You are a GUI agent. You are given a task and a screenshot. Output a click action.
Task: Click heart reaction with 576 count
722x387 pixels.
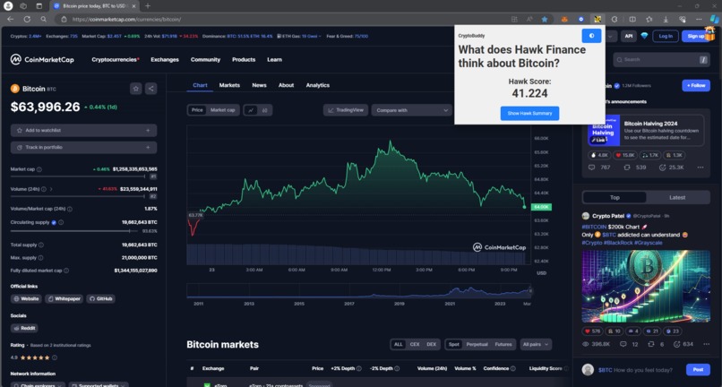[593, 331]
